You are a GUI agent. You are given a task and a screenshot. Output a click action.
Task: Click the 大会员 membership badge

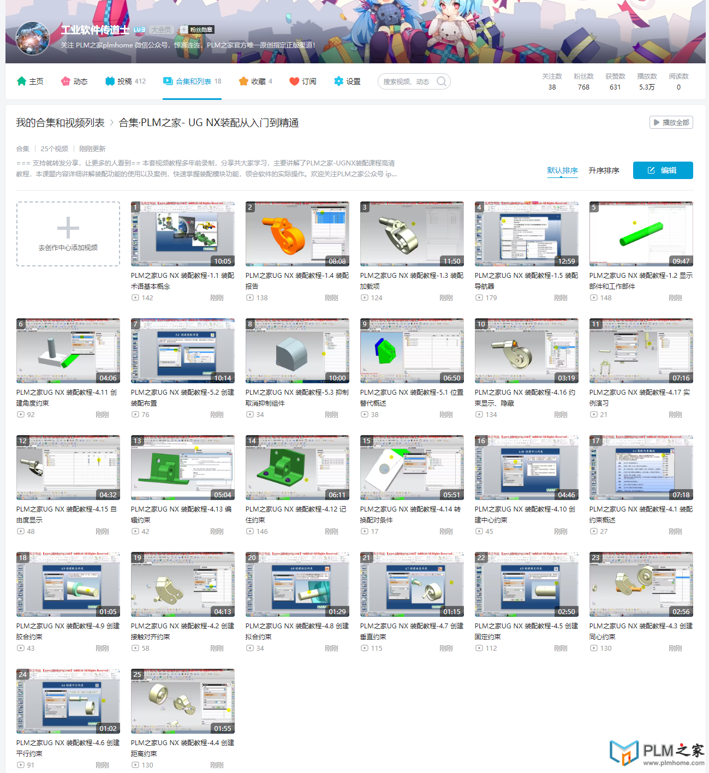[x=161, y=29]
